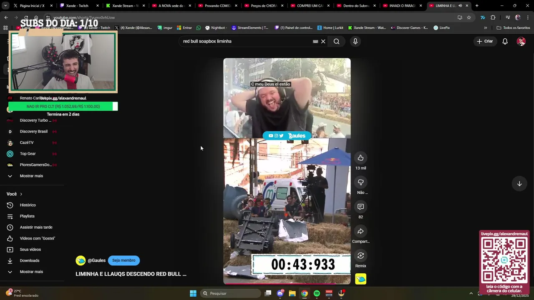Bookmark this page with star icon
The height and width of the screenshot is (300, 534).
[x=469, y=17]
